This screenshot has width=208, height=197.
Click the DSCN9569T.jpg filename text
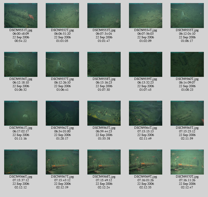(x=146, y=177)
